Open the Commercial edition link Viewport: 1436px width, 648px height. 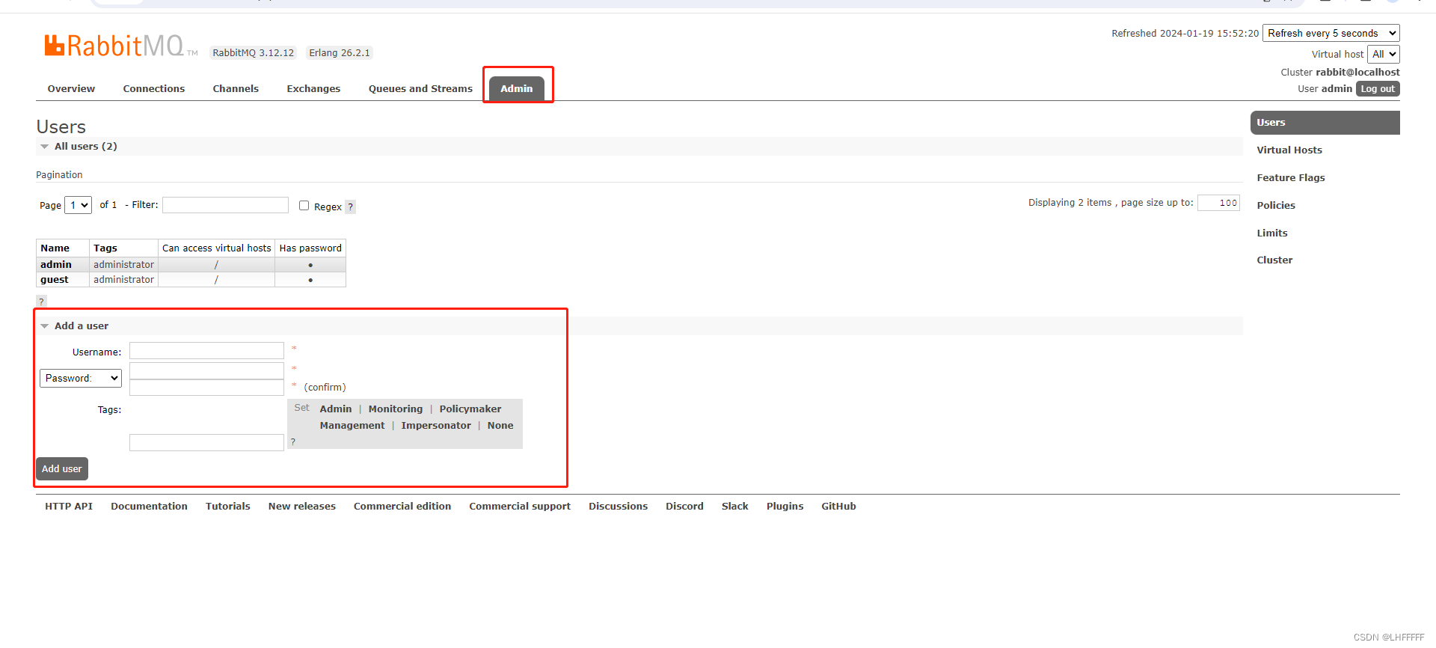pos(402,506)
